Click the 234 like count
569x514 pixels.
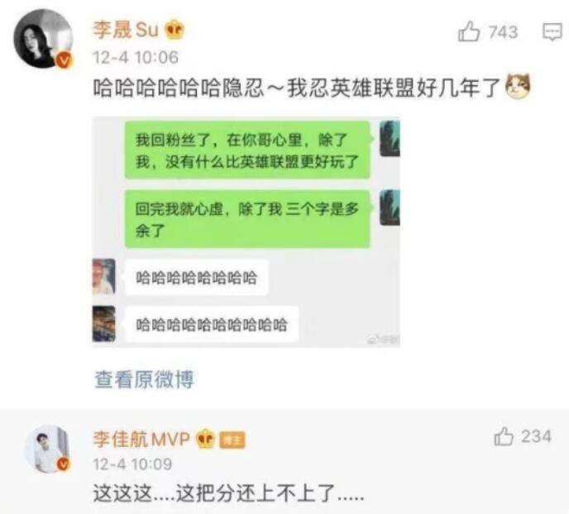tap(537, 436)
